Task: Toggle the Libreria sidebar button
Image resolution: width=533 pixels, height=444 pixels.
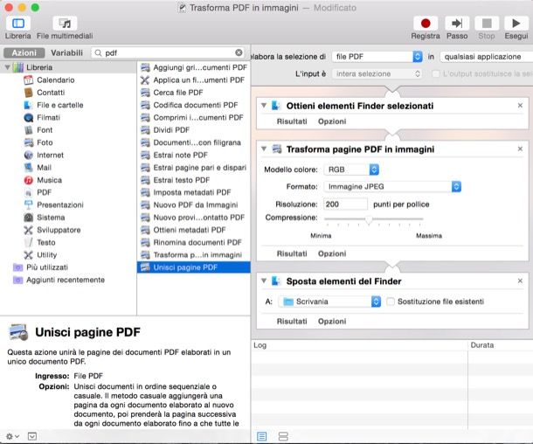Action: 17,23
